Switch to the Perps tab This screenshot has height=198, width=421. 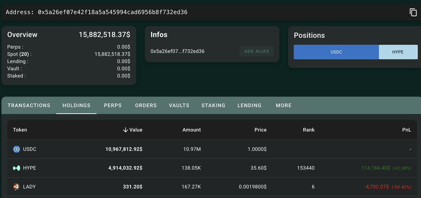click(113, 106)
